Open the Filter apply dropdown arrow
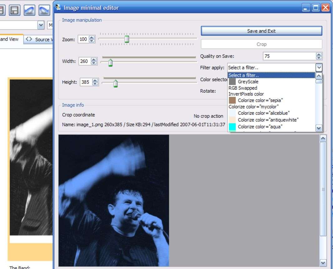333x269 pixels. (x=319, y=67)
